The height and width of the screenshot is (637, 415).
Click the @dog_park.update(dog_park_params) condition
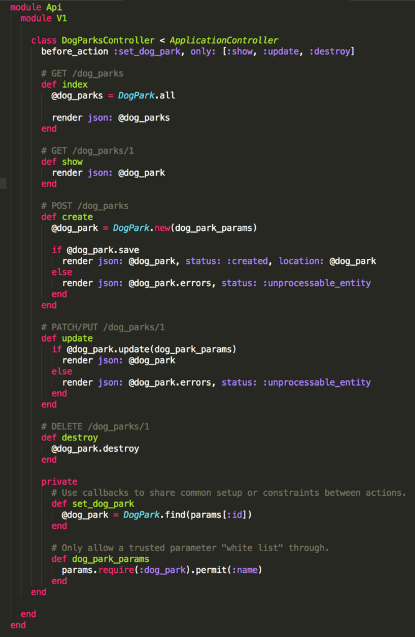coord(152,350)
